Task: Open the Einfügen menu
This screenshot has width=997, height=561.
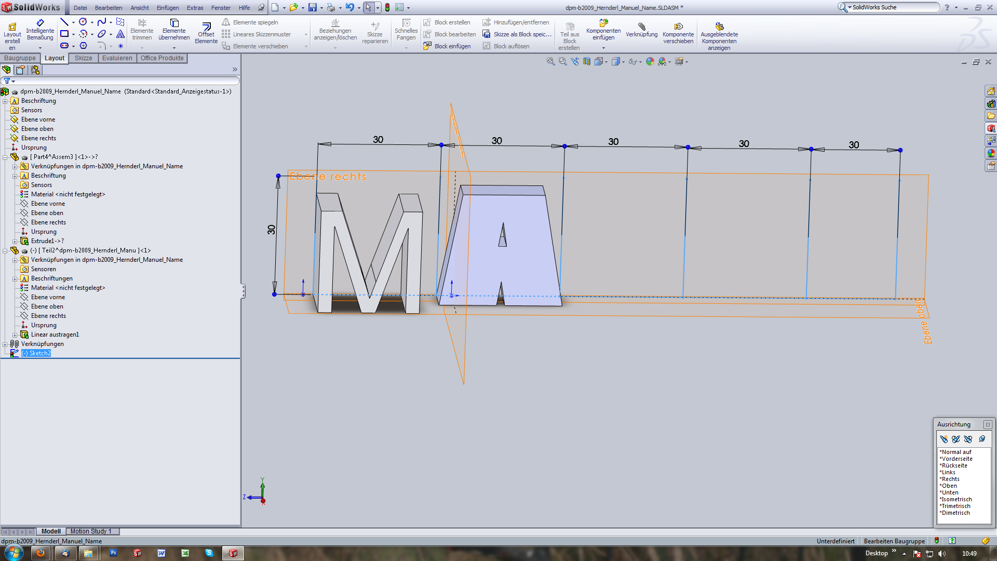Action: click(x=168, y=8)
